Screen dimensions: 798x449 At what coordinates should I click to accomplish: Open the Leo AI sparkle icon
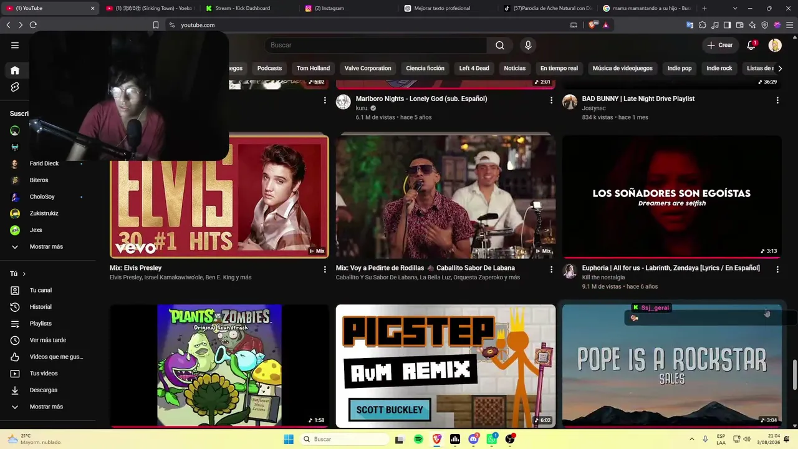pyautogui.click(x=752, y=25)
